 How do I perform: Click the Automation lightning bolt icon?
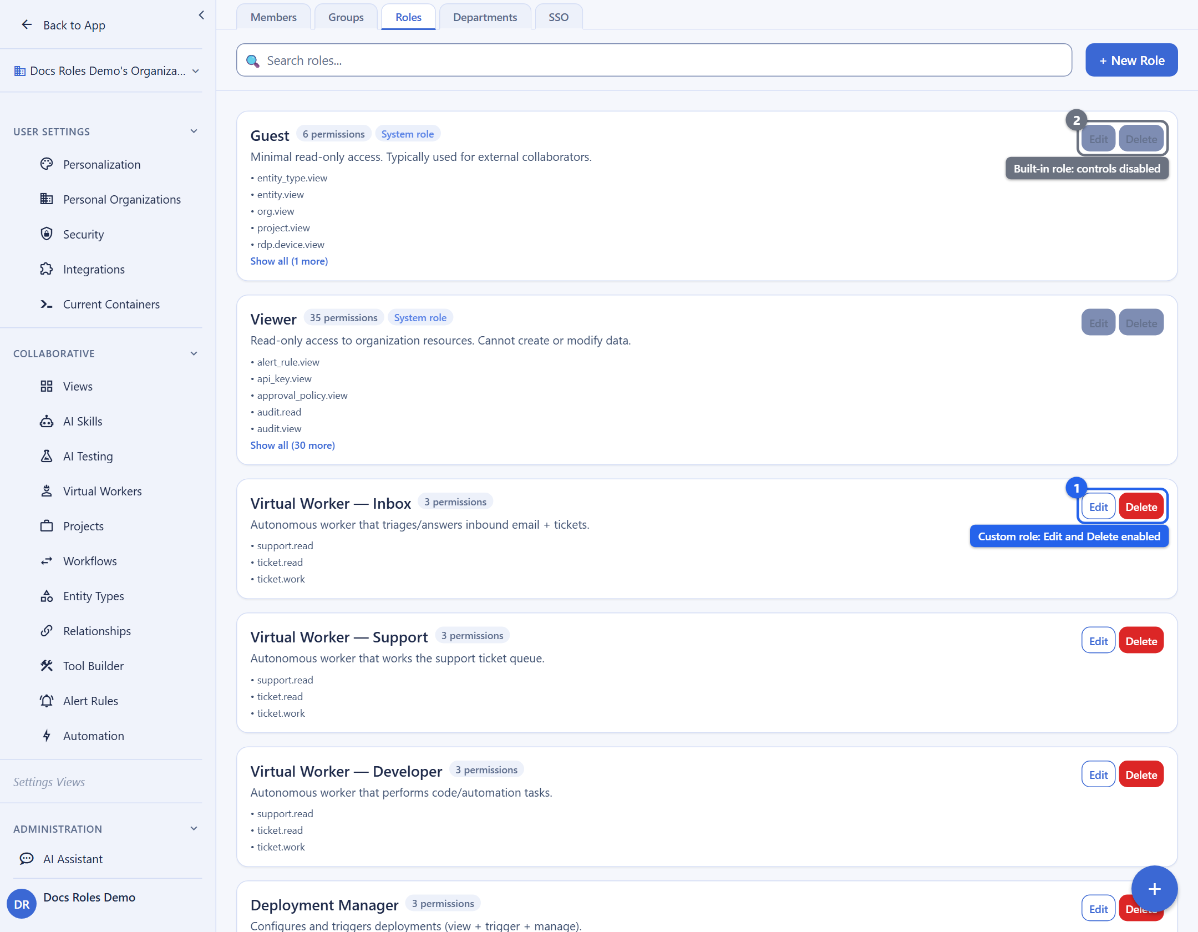pyautogui.click(x=47, y=736)
